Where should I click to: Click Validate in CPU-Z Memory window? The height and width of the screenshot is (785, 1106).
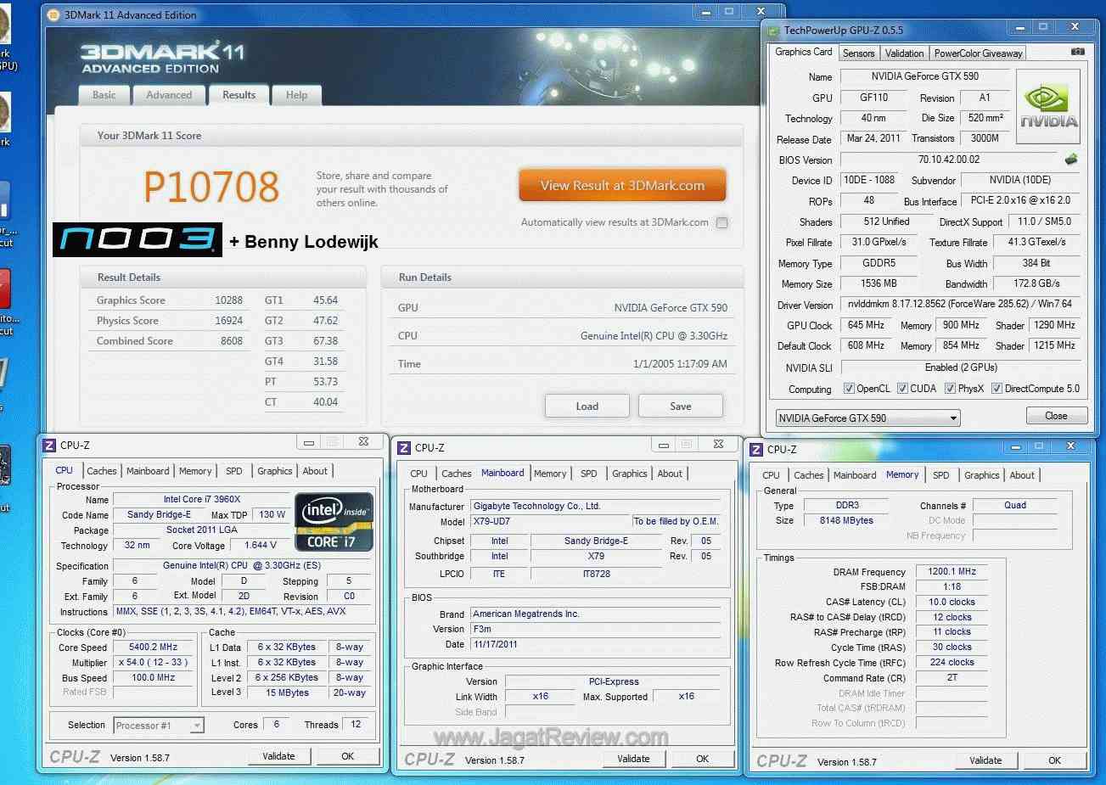[x=985, y=760]
